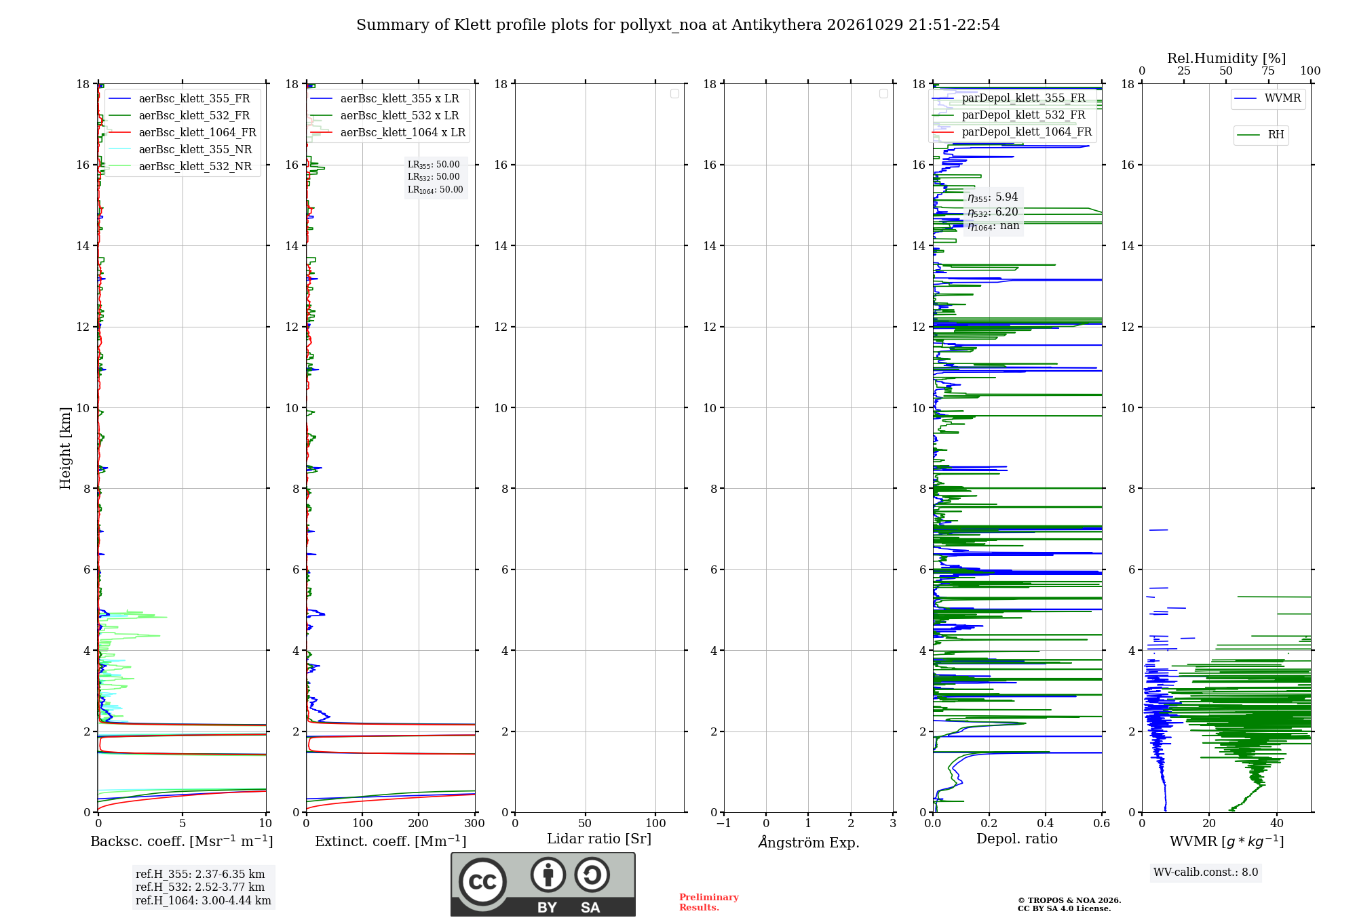Click the WV-calib.const.: 8.0 label
1357x922 pixels.
click(1206, 873)
